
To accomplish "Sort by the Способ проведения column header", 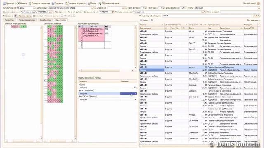I will [x=176, y=25].
